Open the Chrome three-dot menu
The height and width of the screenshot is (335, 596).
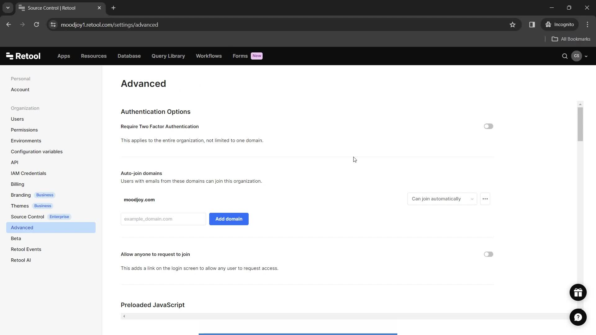587,25
